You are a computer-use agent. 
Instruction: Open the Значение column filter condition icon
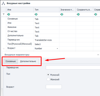click(62, 14)
